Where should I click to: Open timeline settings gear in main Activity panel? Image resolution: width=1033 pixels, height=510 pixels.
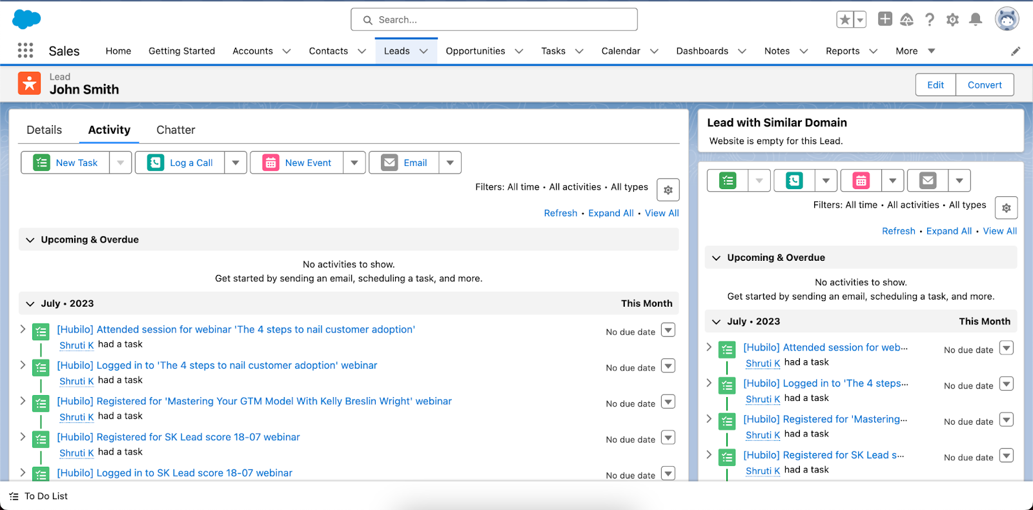(x=668, y=190)
